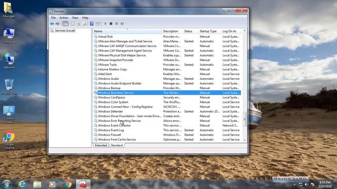Click the scroll up arrow of services list
The image size is (337, 189).
click(244, 31)
